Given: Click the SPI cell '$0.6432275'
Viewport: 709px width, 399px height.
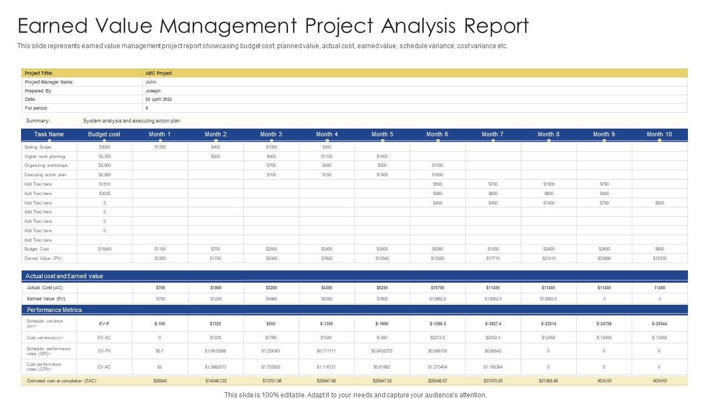Looking at the screenshot, I should [x=382, y=351].
